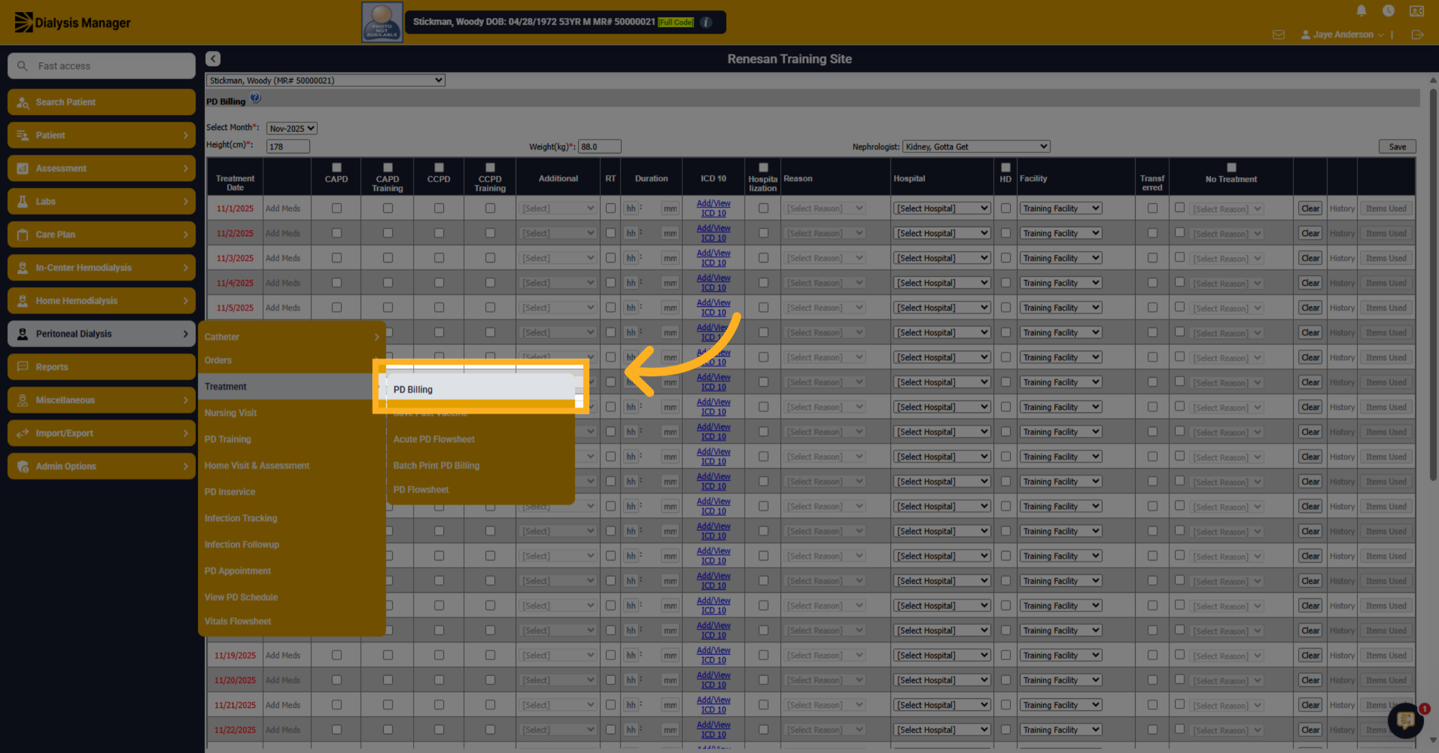Image resolution: width=1439 pixels, height=753 pixels.
Task: Click the clock icon in header
Action: (x=1388, y=11)
